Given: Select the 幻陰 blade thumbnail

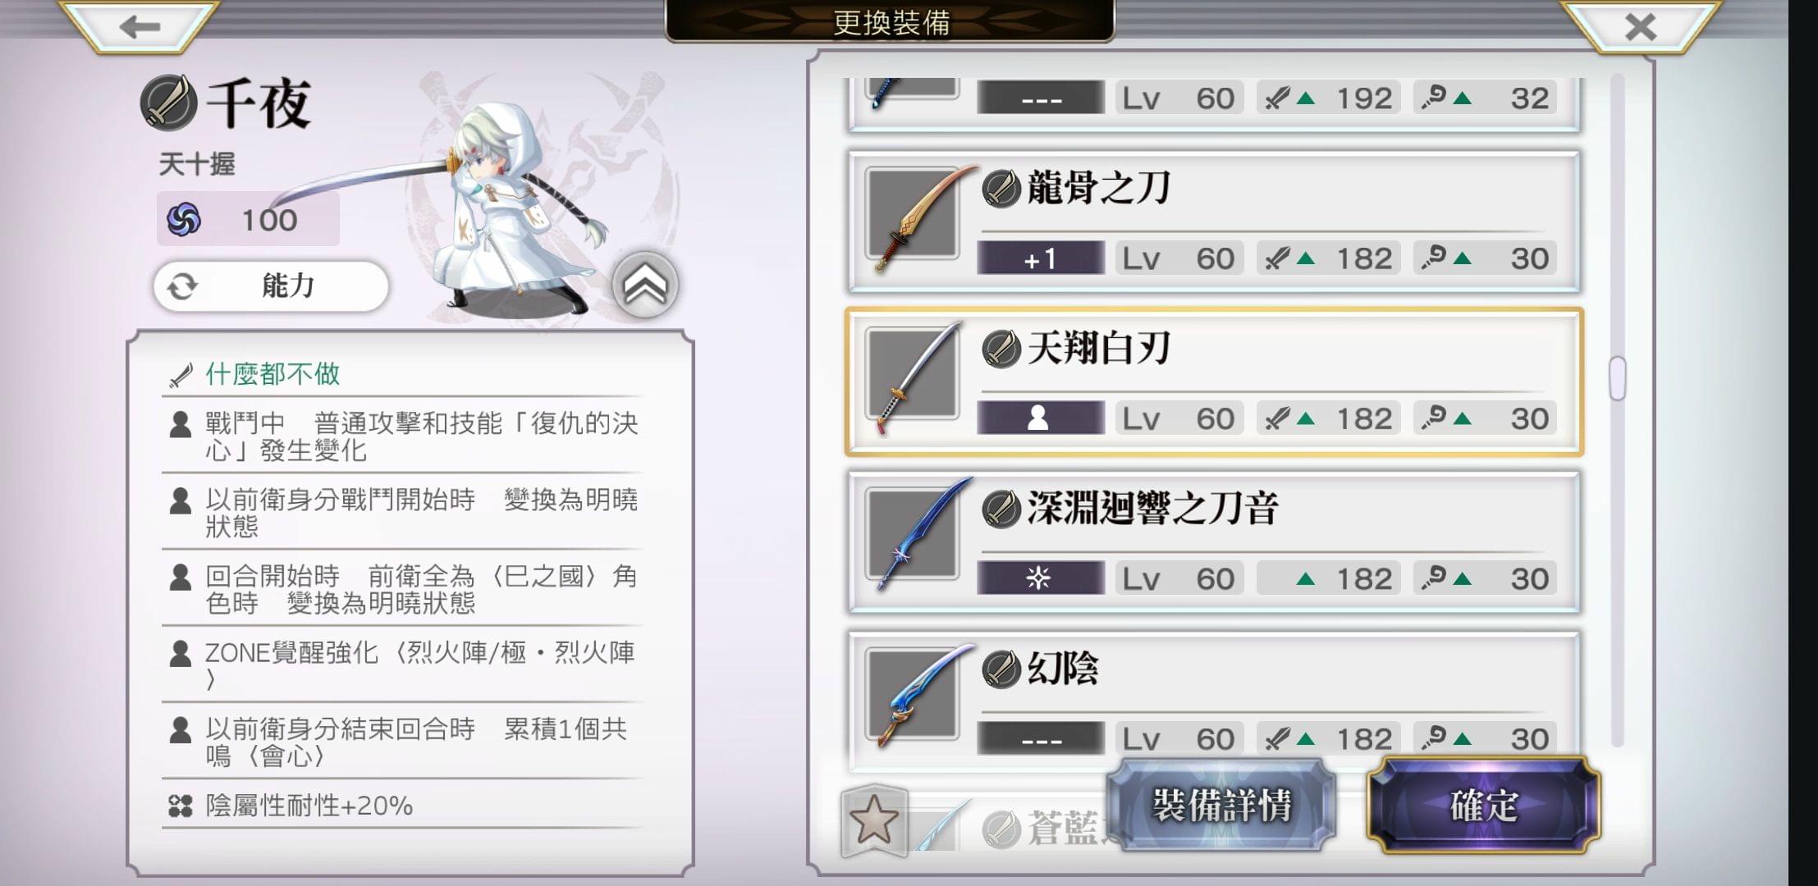Looking at the screenshot, I should coord(913,696).
